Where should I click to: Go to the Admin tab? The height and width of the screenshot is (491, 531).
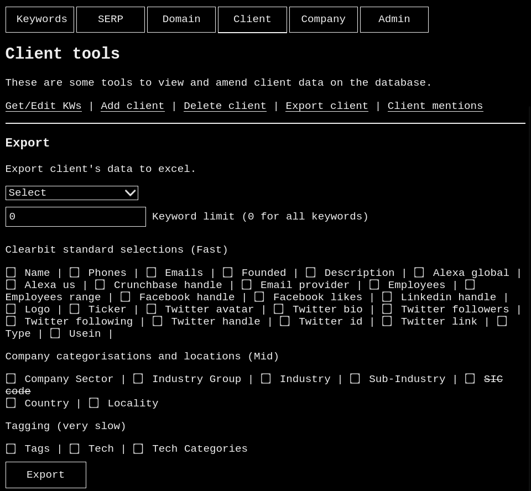coord(394,19)
